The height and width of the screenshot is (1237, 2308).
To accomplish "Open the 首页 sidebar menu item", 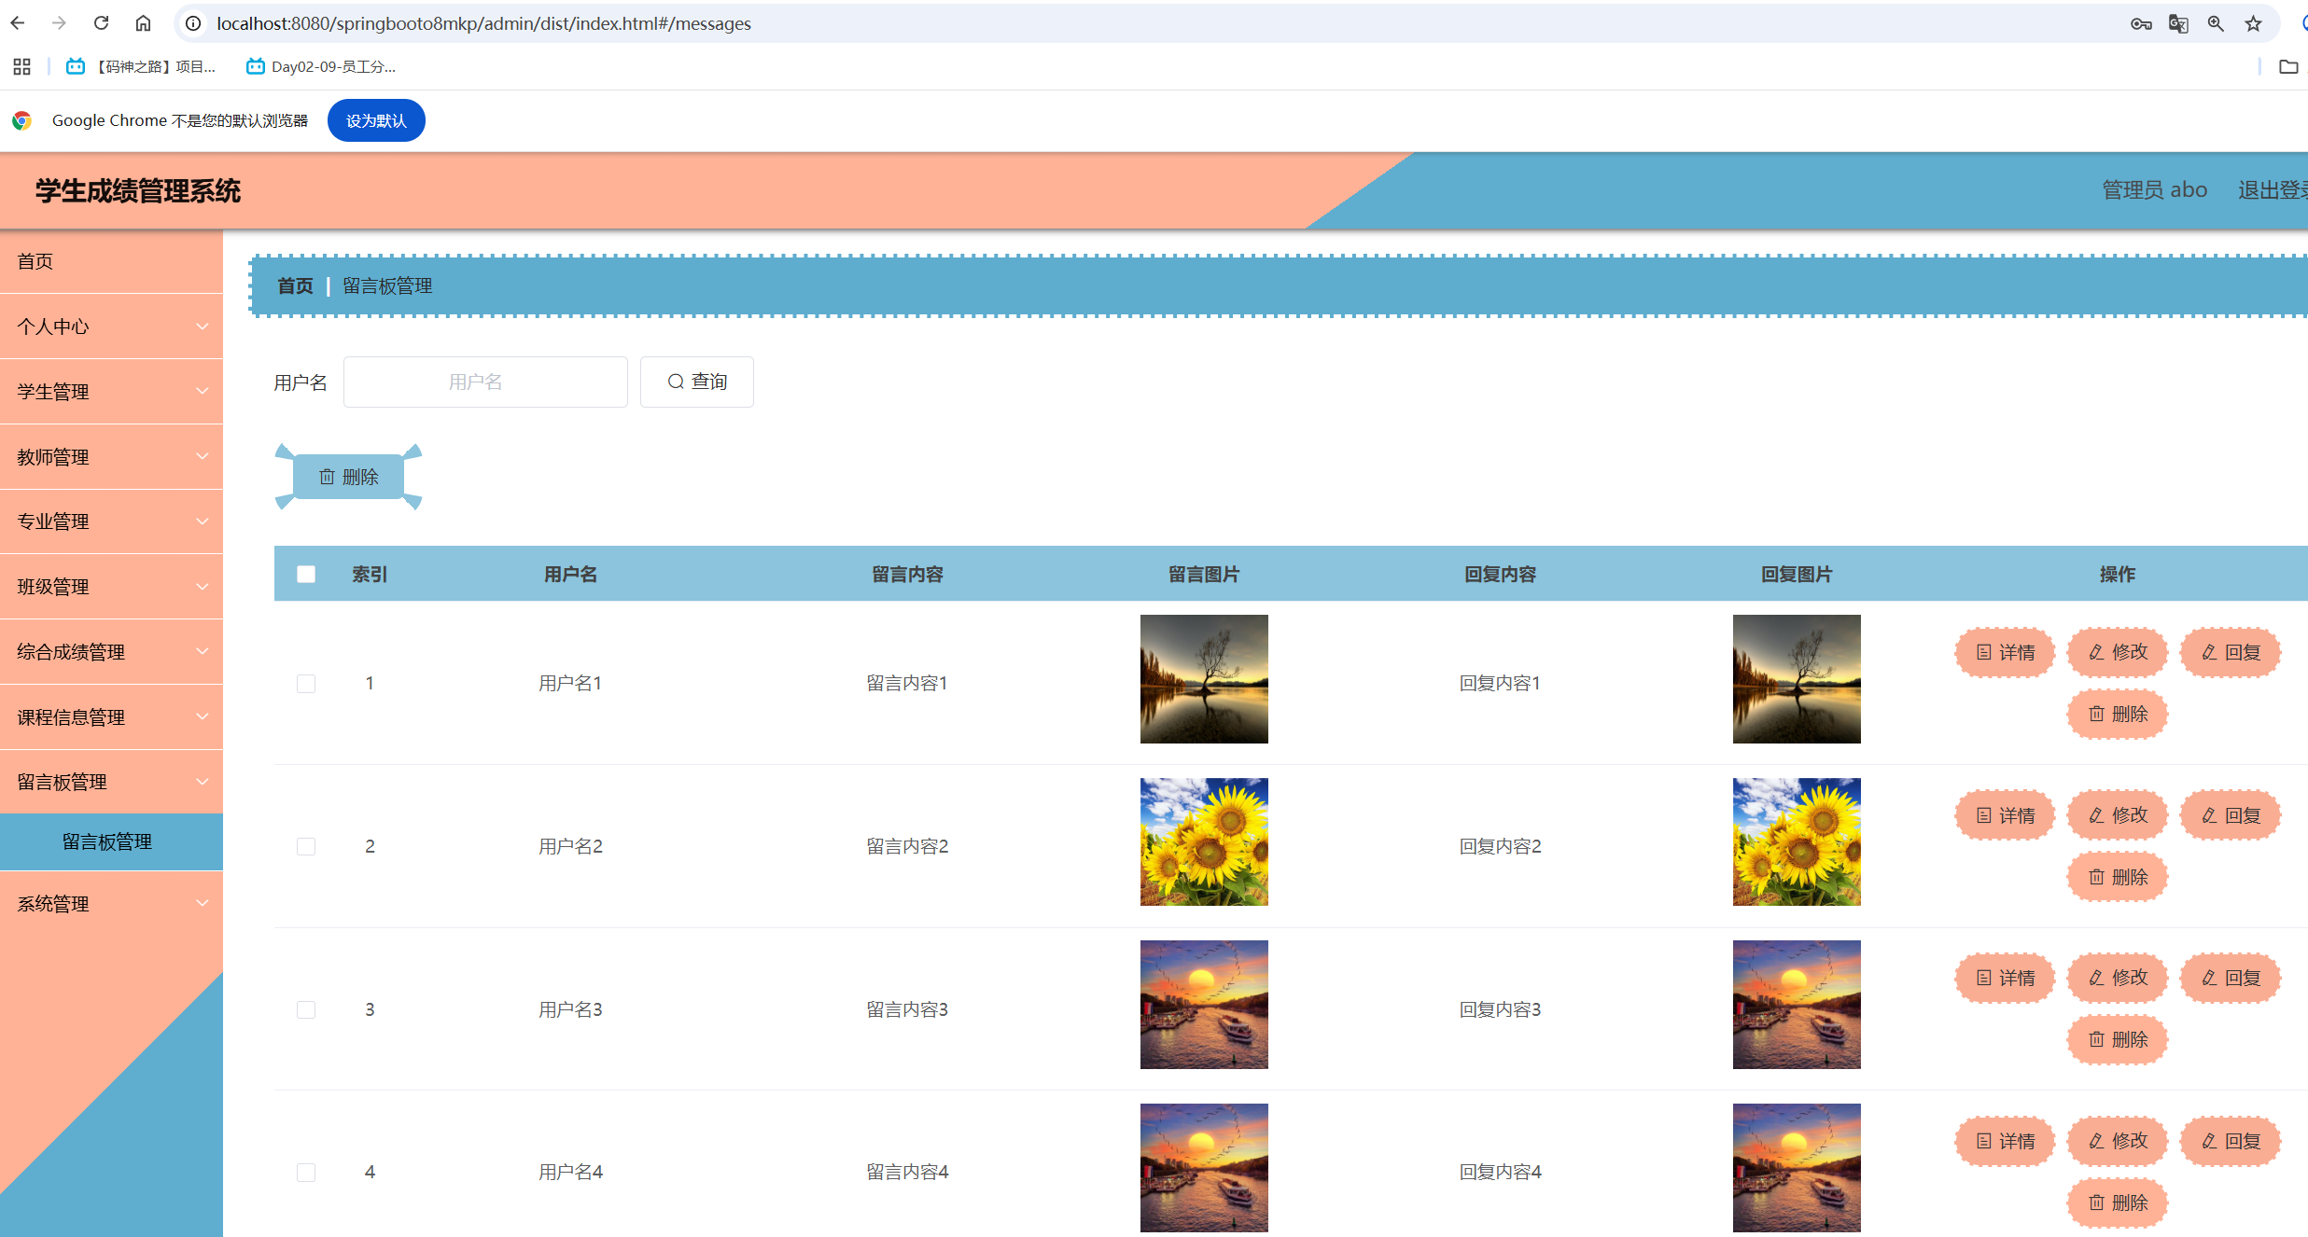I will pyautogui.click(x=35, y=261).
